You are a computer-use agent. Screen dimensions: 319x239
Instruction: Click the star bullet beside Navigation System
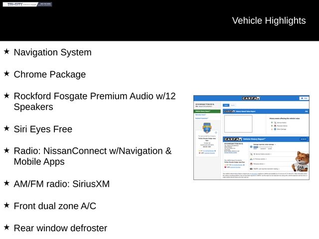[6, 51]
